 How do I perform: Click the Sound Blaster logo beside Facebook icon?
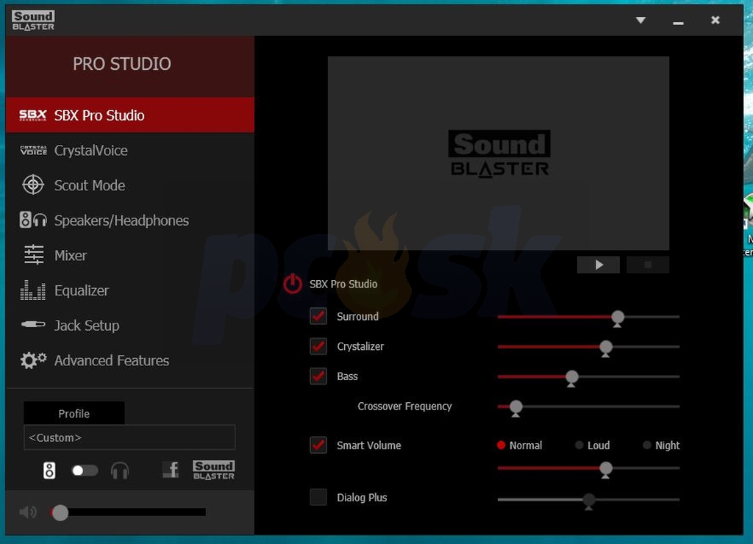coord(214,470)
